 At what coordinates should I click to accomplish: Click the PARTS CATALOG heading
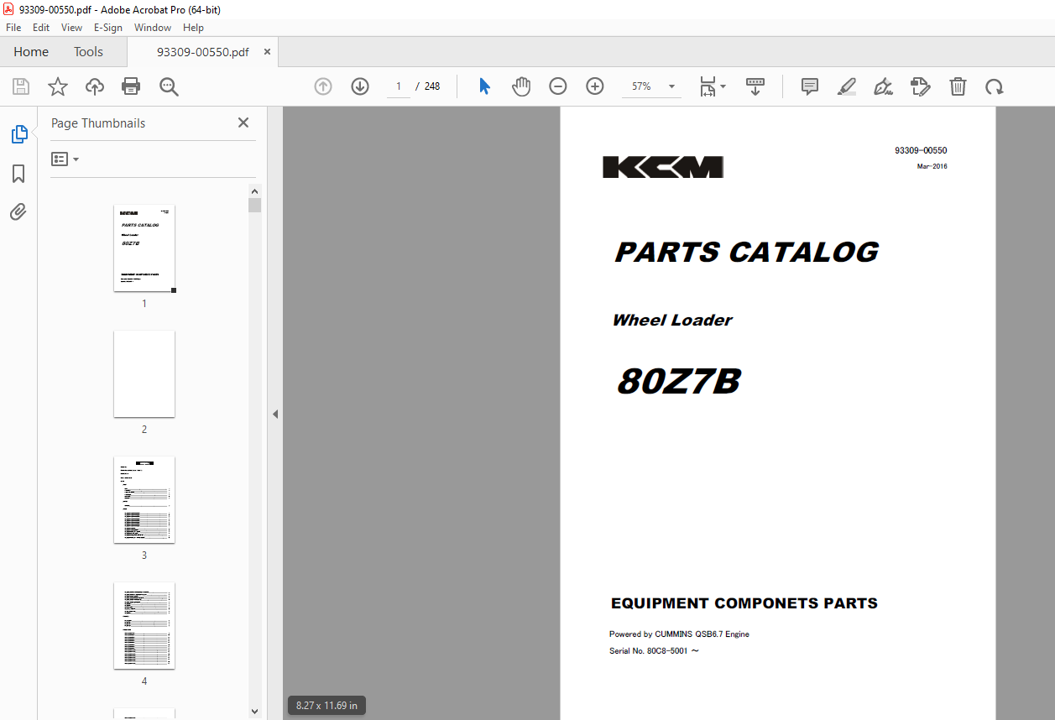click(746, 252)
